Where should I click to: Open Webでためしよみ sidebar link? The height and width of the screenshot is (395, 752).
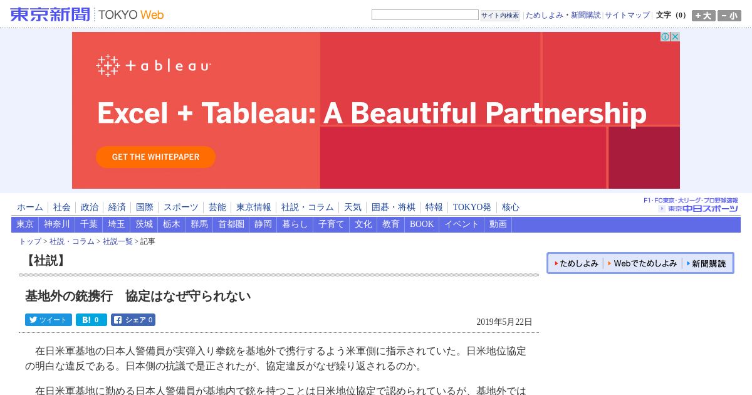(643, 264)
